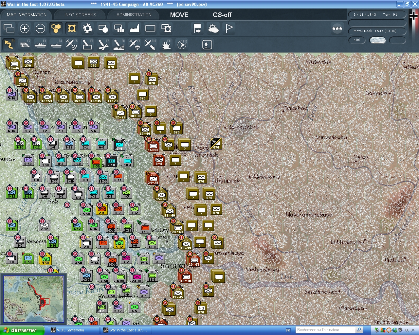The width and height of the screenshot is (419, 335).
Task: Click the factory toolbar icon
Action: click(135, 28)
